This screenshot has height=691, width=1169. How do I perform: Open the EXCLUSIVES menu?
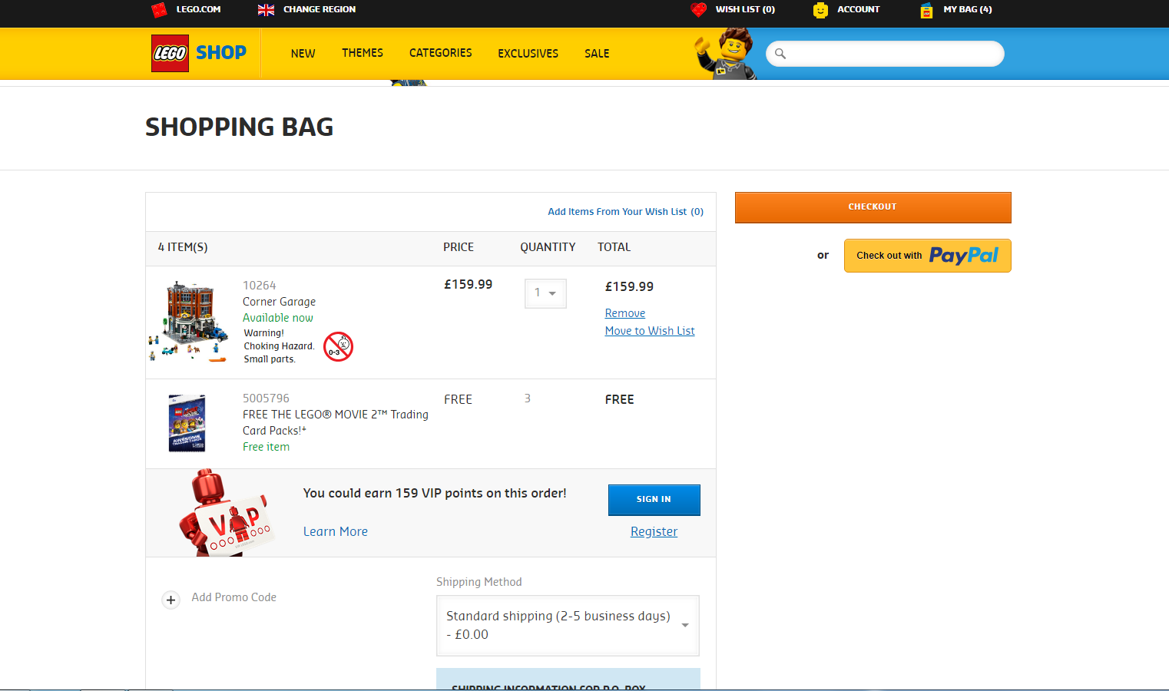click(x=528, y=54)
